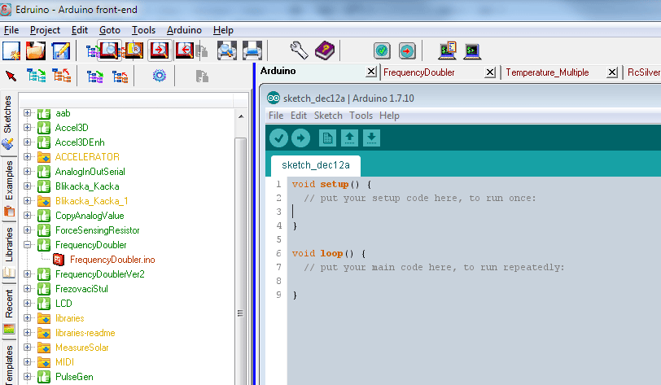The image size is (661, 385).
Task: Open print preview with magnifier printer icon
Action: [227, 51]
